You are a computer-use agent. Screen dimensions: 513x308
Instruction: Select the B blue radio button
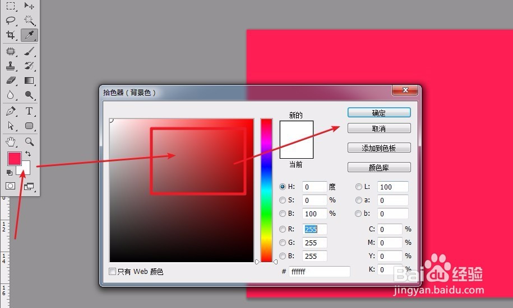click(283, 256)
